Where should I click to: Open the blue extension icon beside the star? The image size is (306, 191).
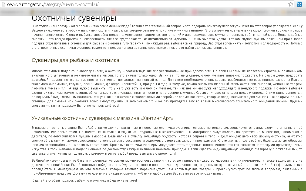click(x=299, y=4)
